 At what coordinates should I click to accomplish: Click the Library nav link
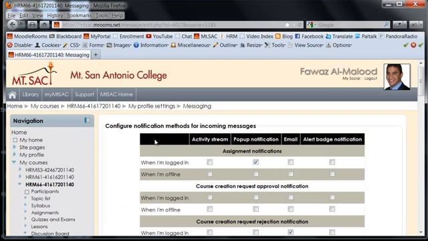(x=30, y=94)
